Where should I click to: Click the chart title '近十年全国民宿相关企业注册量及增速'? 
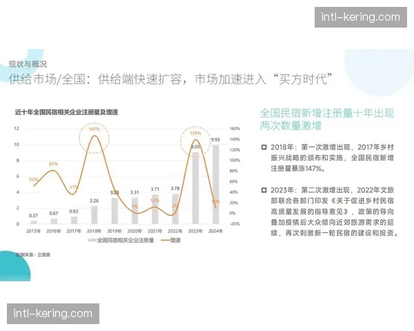point(66,112)
